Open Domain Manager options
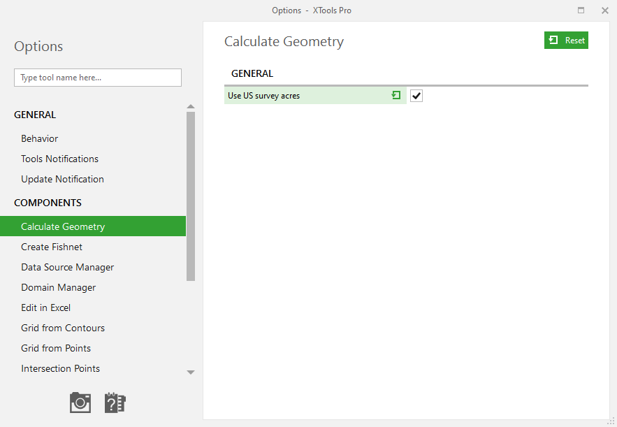The width and height of the screenshot is (617, 427). click(58, 288)
